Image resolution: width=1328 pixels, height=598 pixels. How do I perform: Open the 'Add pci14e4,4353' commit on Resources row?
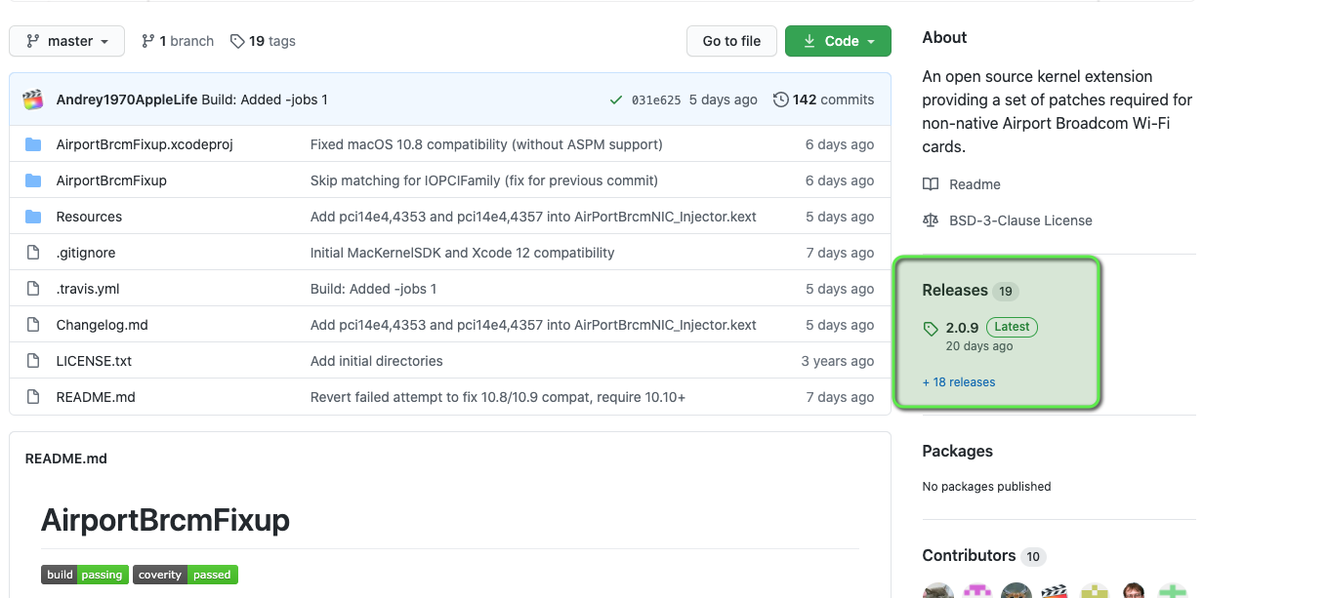click(x=533, y=217)
